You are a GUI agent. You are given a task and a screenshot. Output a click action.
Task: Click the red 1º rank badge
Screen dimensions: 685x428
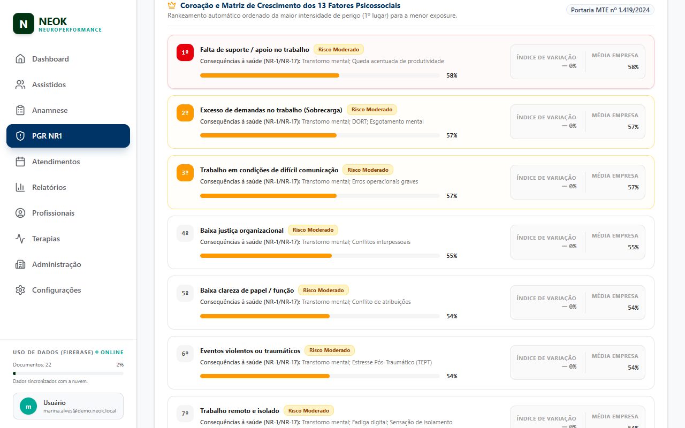point(185,52)
